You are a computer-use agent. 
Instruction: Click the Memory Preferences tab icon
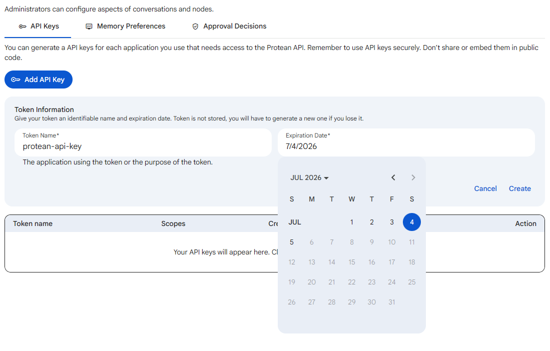[x=89, y=26]
